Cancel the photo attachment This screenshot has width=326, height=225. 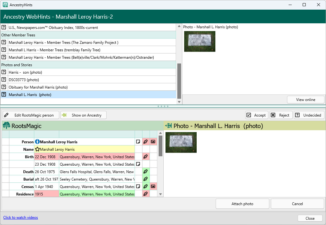(297, 204)
